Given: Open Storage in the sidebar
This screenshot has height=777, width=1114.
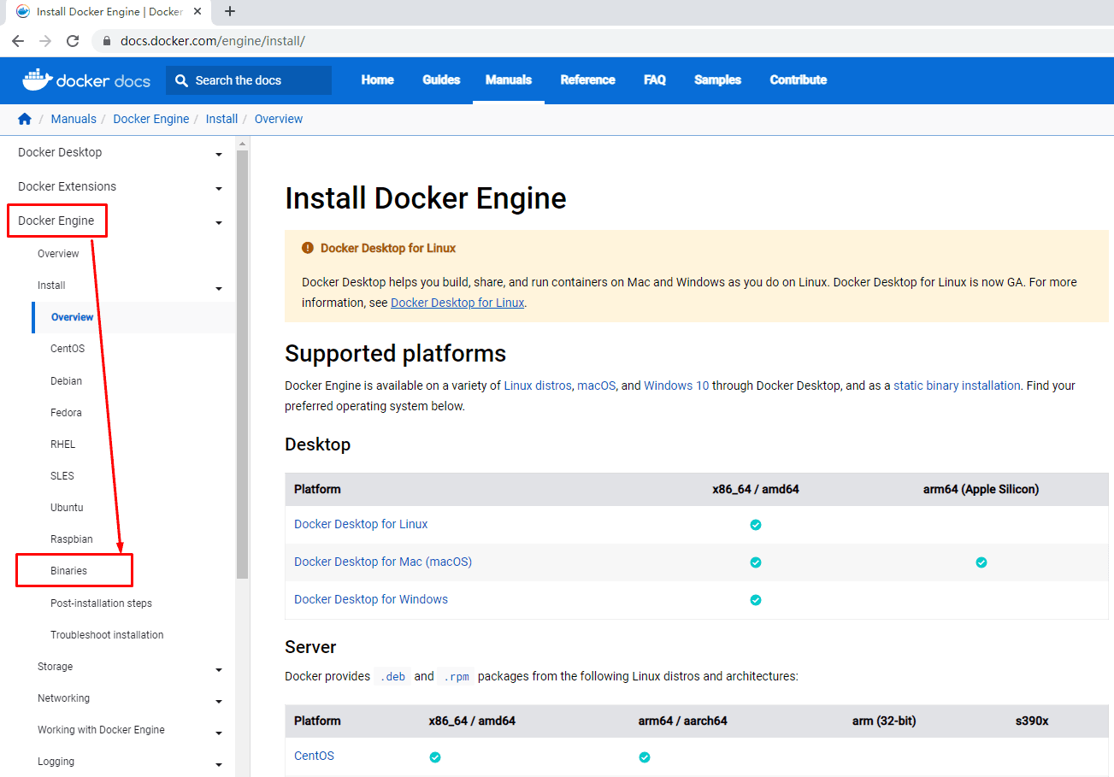Looking at the screenshot, I should 55,666.
